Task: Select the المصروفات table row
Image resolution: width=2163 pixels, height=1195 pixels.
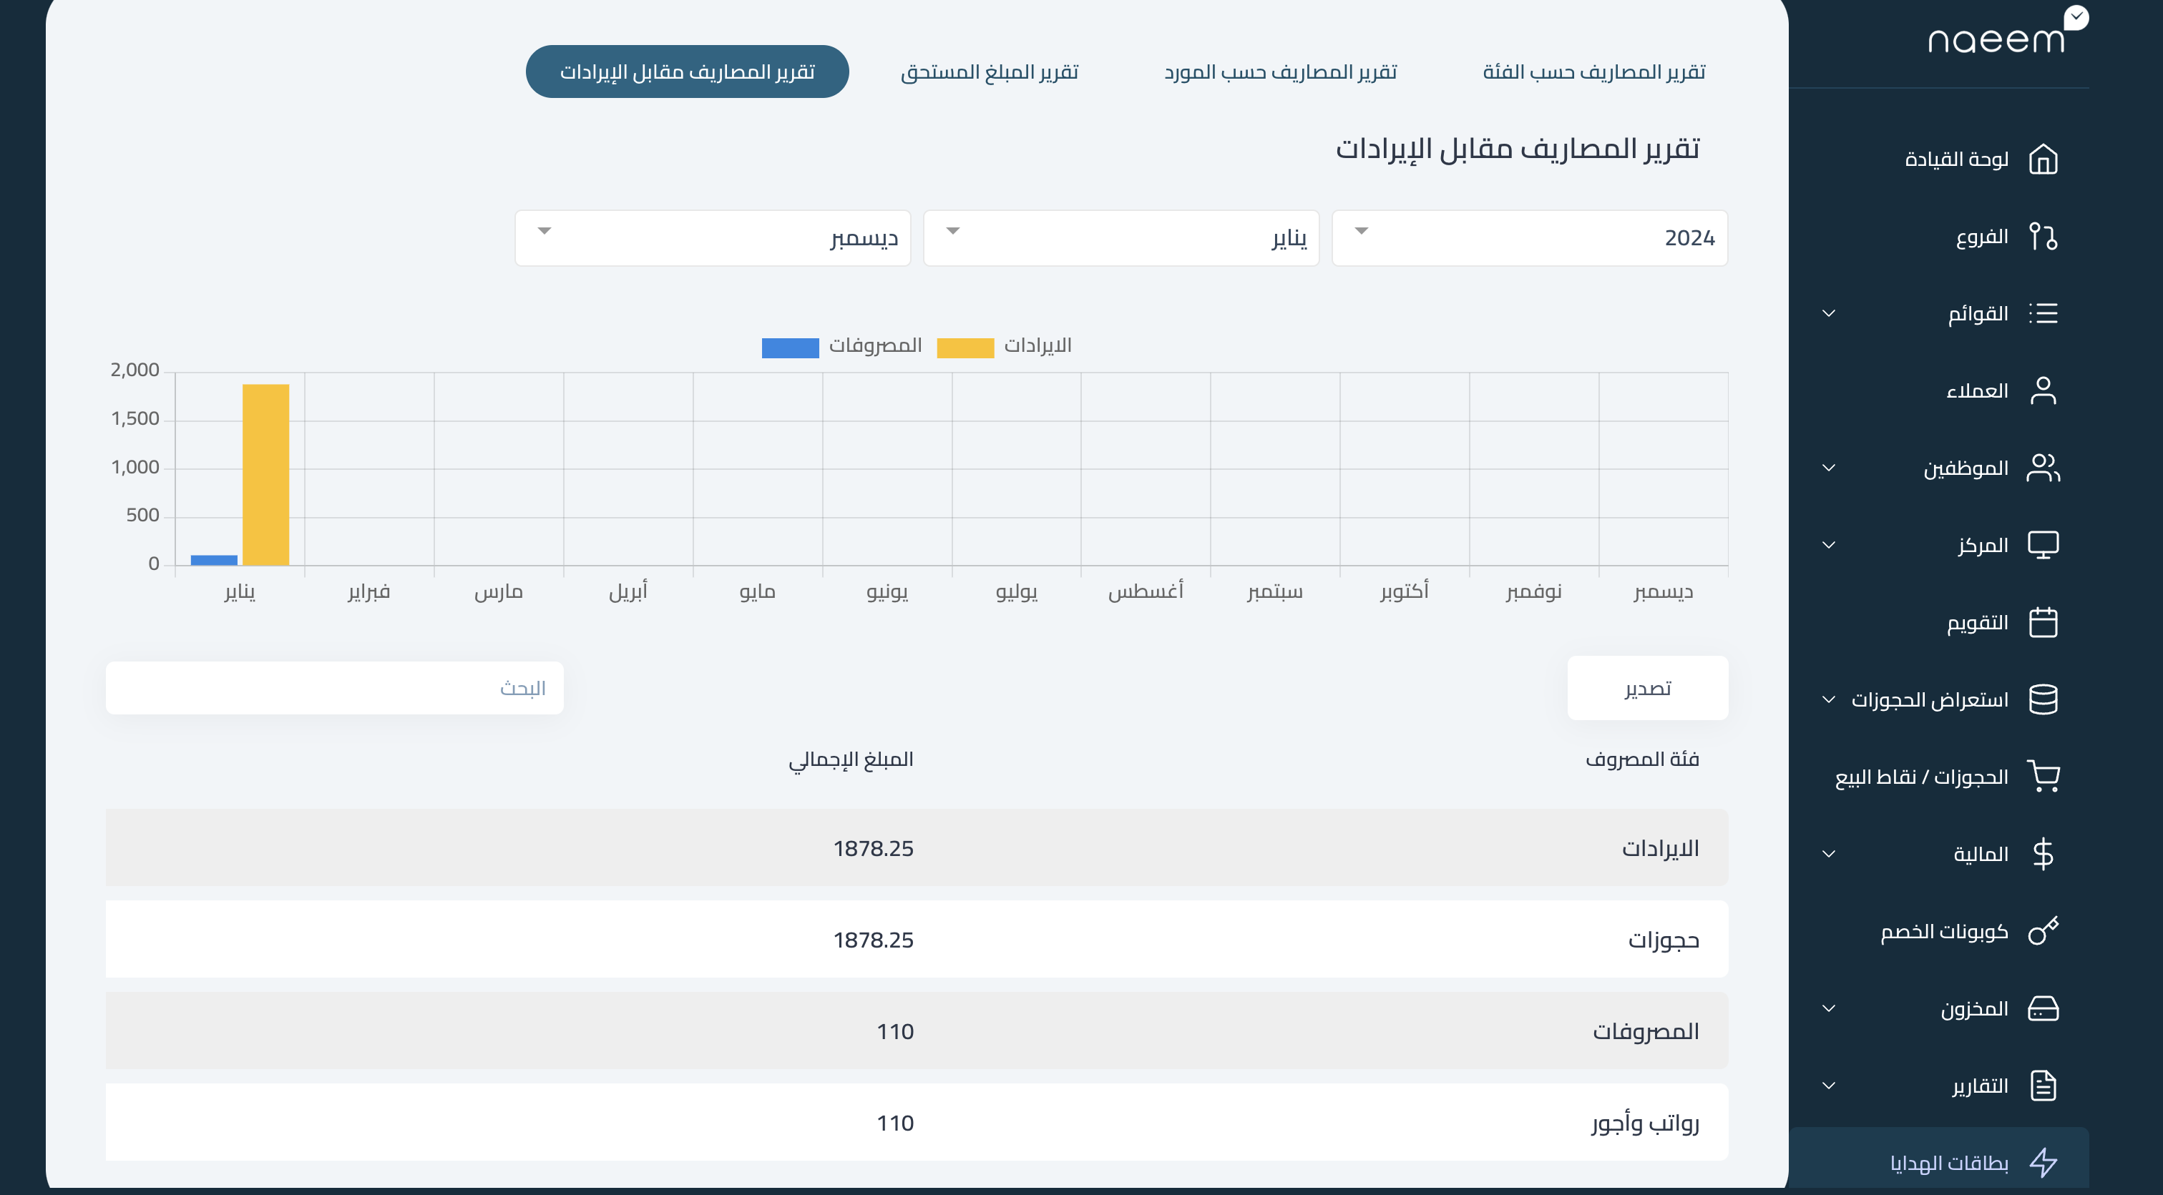Action: [x=917, y=1031]
